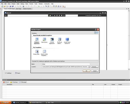130x104 pixels.
Task: Select the Screen Saver Starter Kit template
Action: pos(67,41)
